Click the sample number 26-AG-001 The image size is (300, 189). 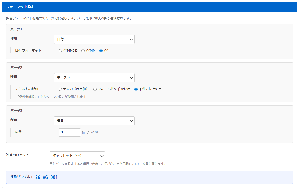(x=47, y=177)
